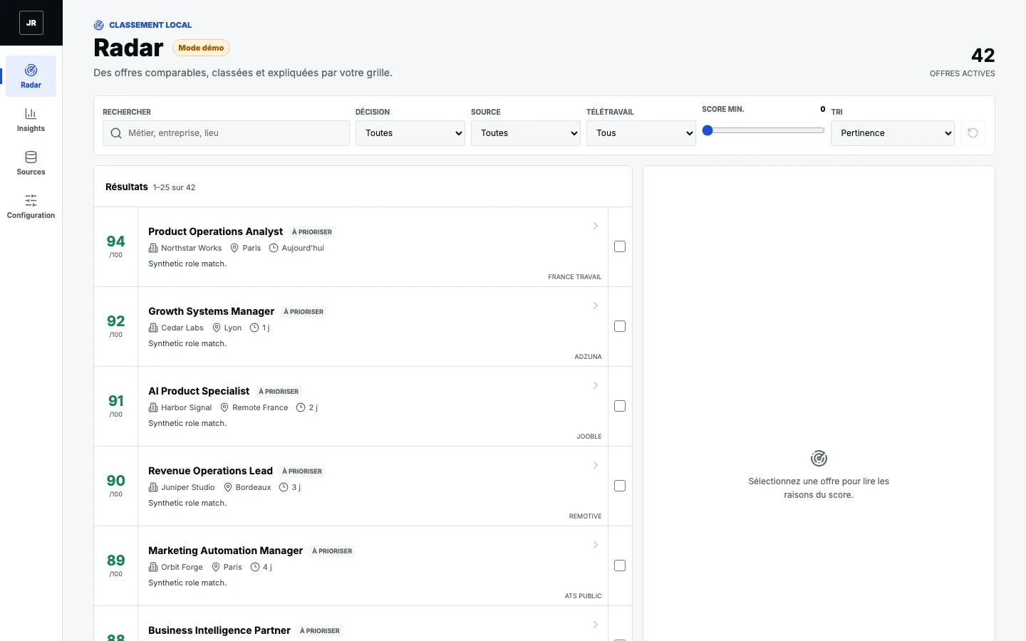Screen dimensions: 1026x641
Task: Click the location pin beside Bordeaux
Action: point(228,487)
